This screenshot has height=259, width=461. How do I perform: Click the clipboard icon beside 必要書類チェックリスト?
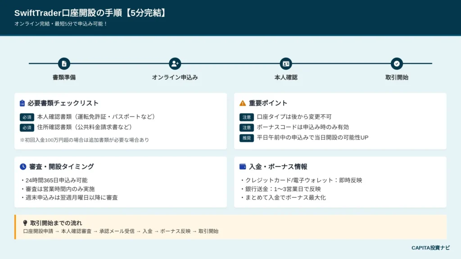23,103
